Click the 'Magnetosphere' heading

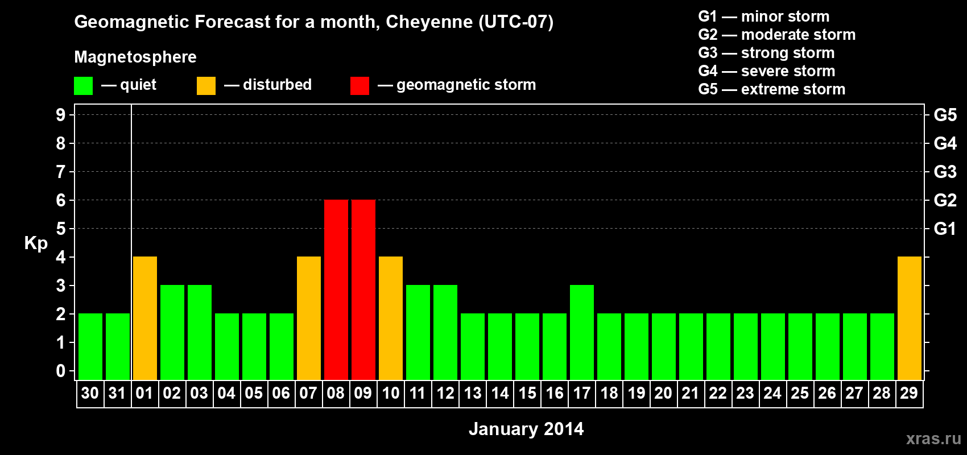[x=135, y=57]
